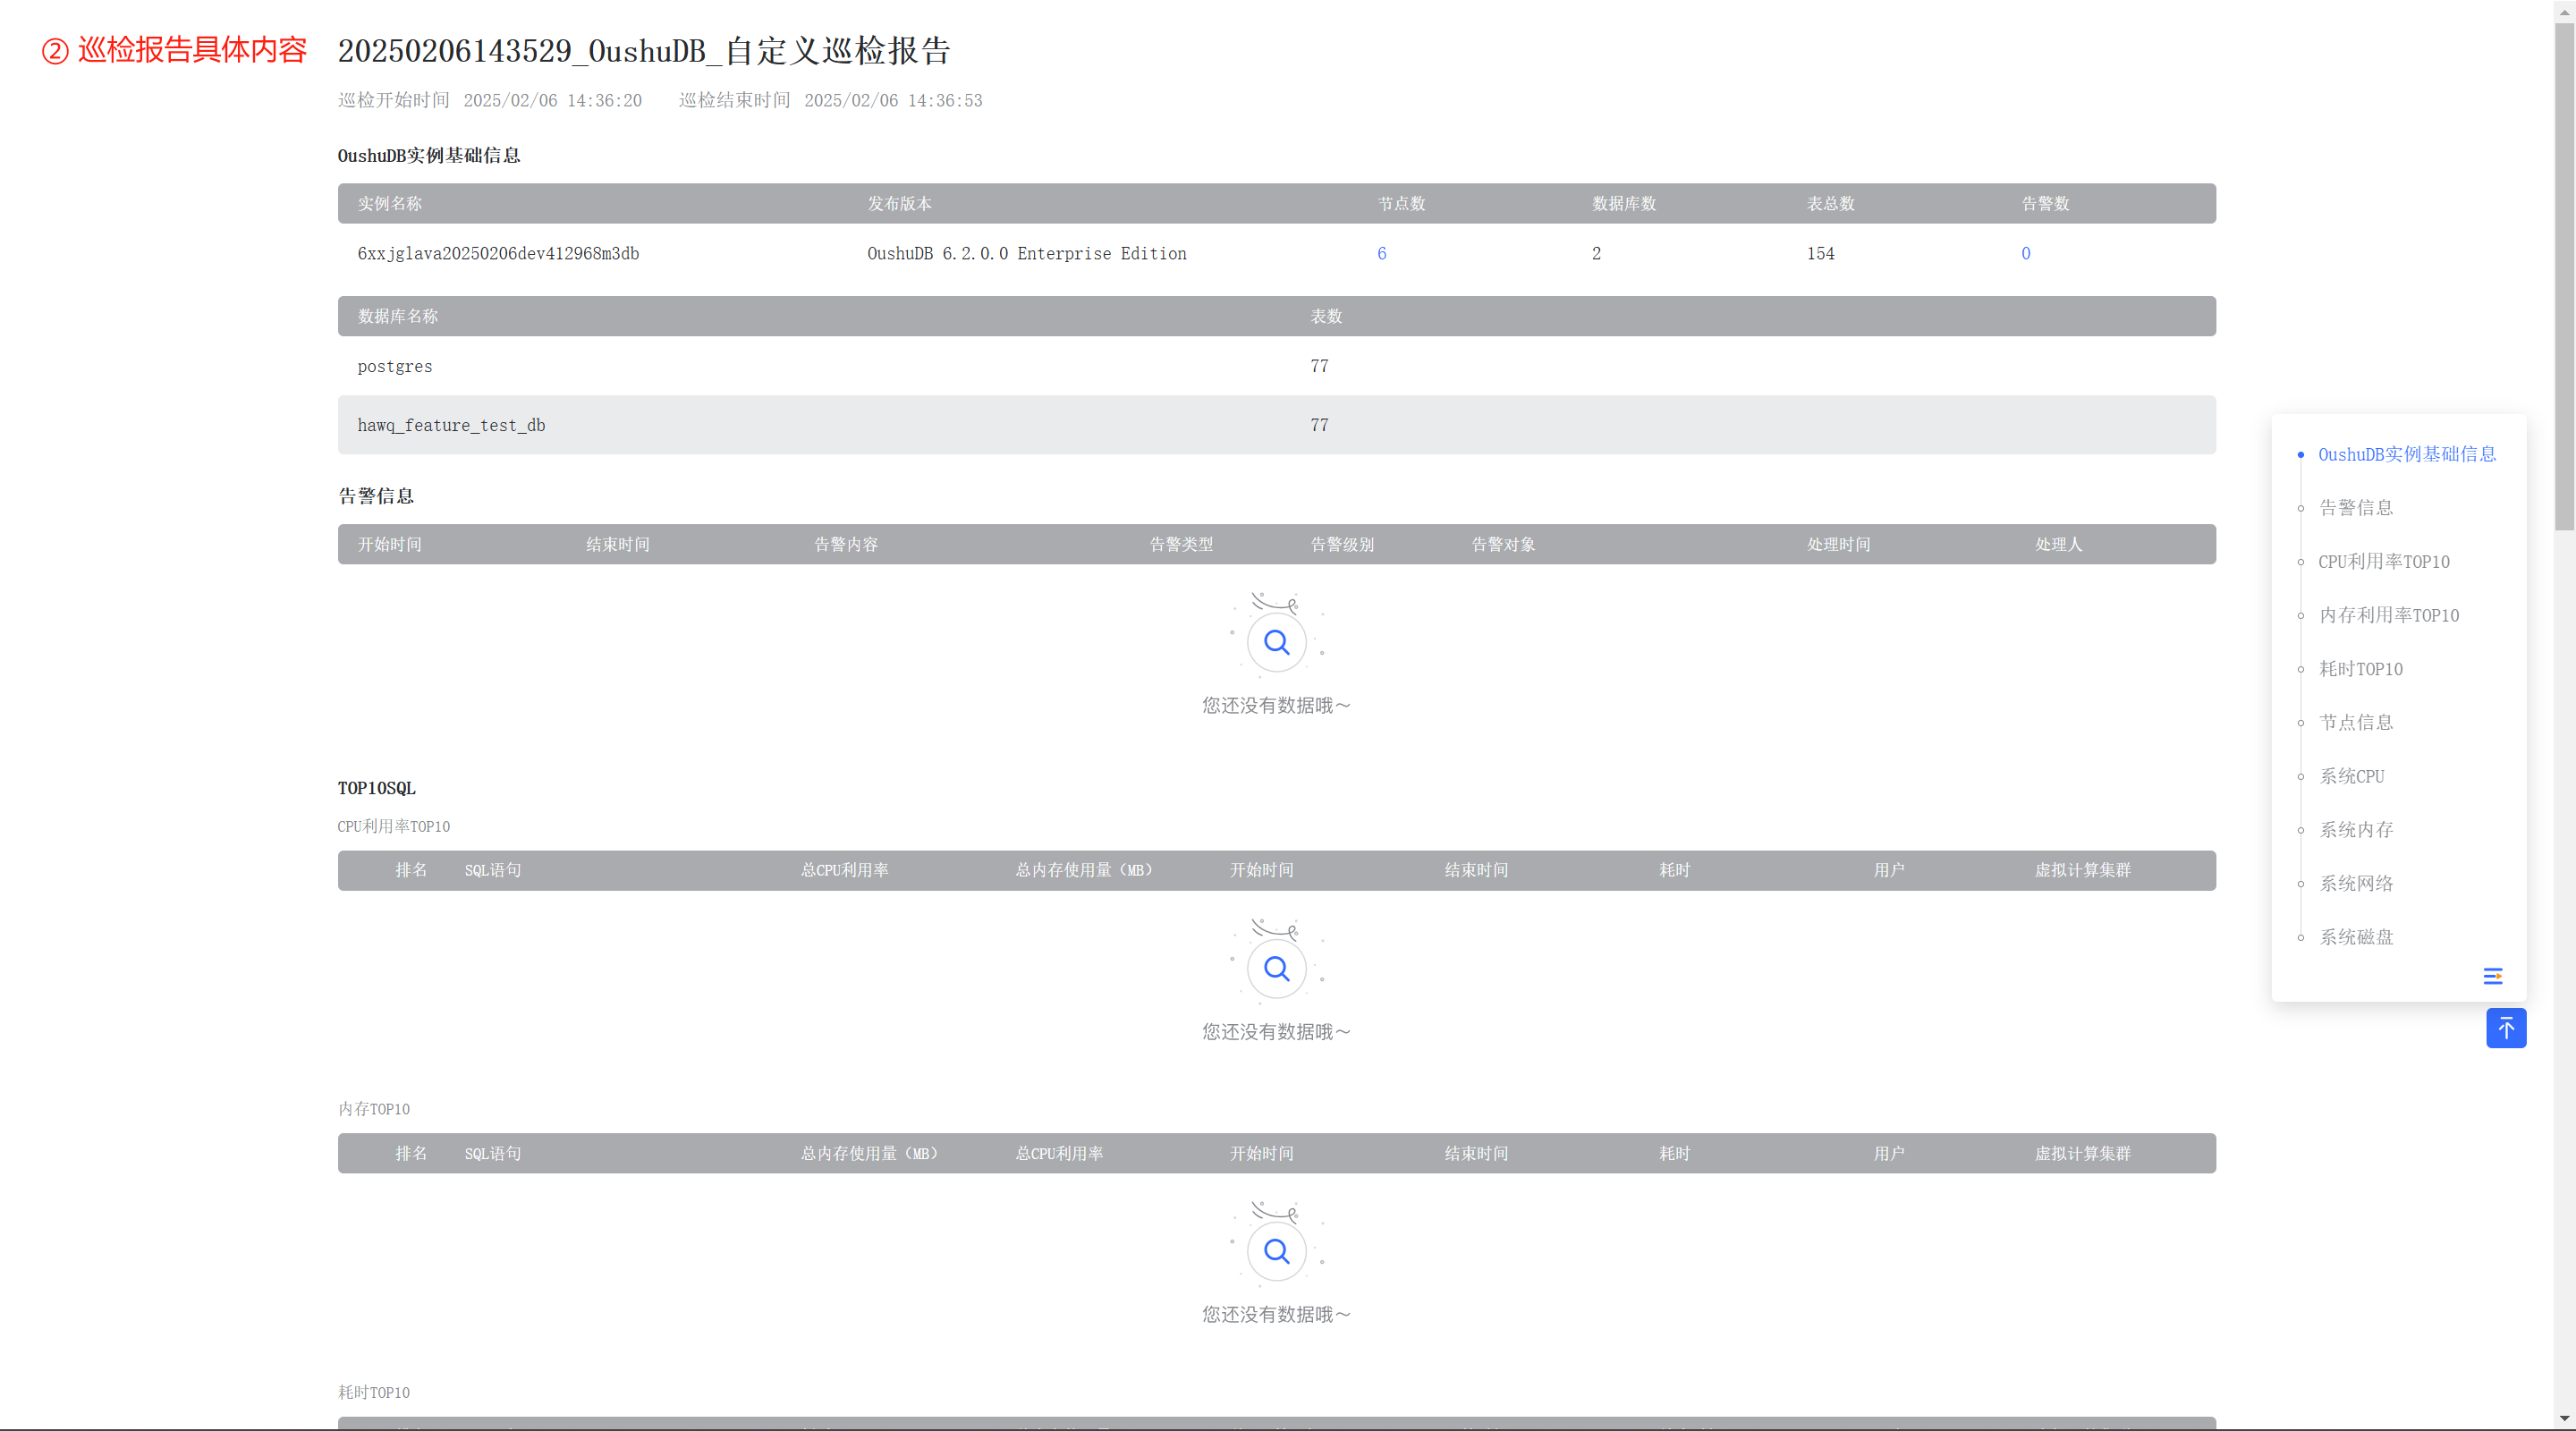Click empty-data search icon in 内存TOP10
This screenshot has width=2576, height=1431.
tap(1276, 1251)
